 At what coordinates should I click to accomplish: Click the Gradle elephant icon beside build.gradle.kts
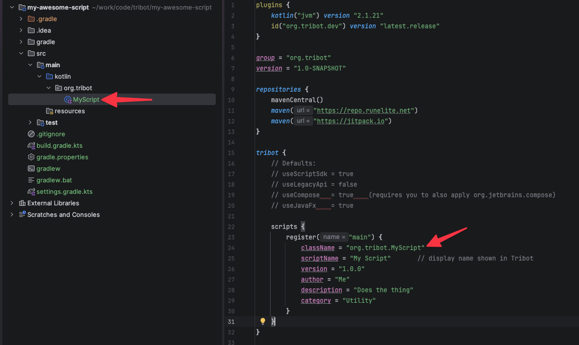(x=31, y=145)
